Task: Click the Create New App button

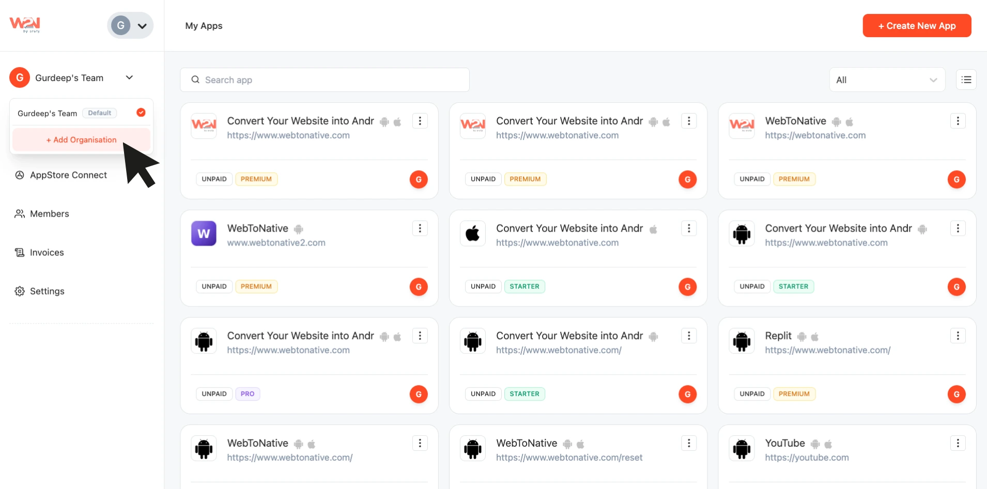Action: click(916, 26)
